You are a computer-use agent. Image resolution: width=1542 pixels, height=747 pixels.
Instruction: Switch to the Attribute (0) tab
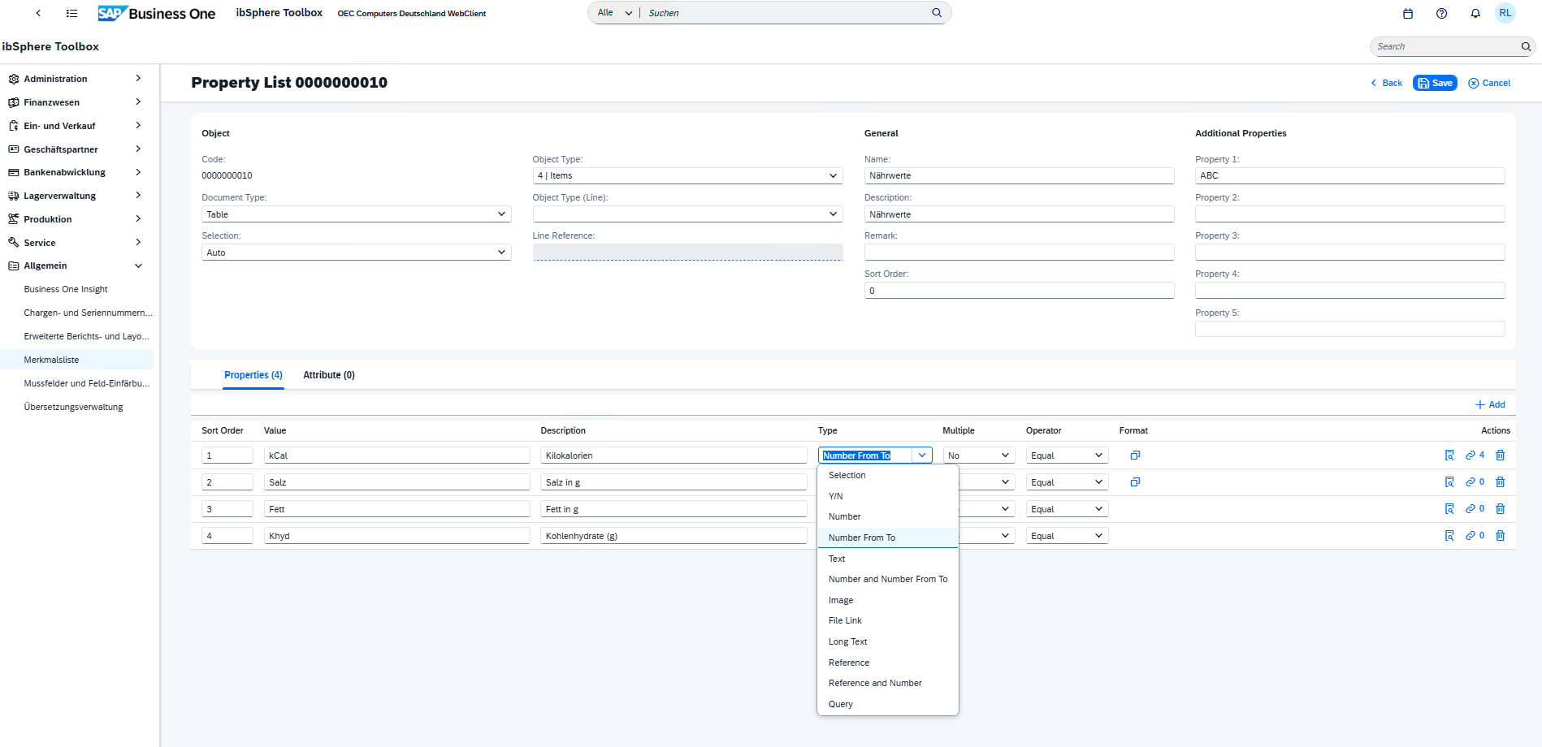(x=329, y=375)
